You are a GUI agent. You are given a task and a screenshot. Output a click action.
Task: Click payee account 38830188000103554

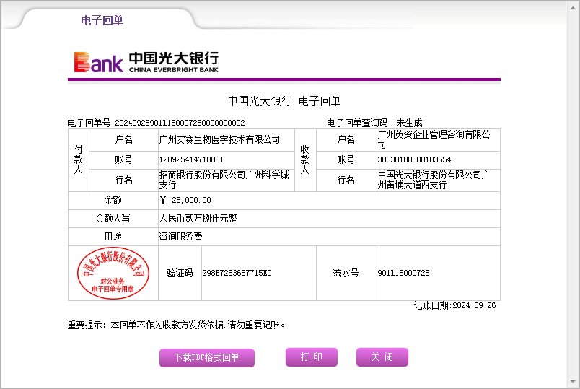(414, 160)
